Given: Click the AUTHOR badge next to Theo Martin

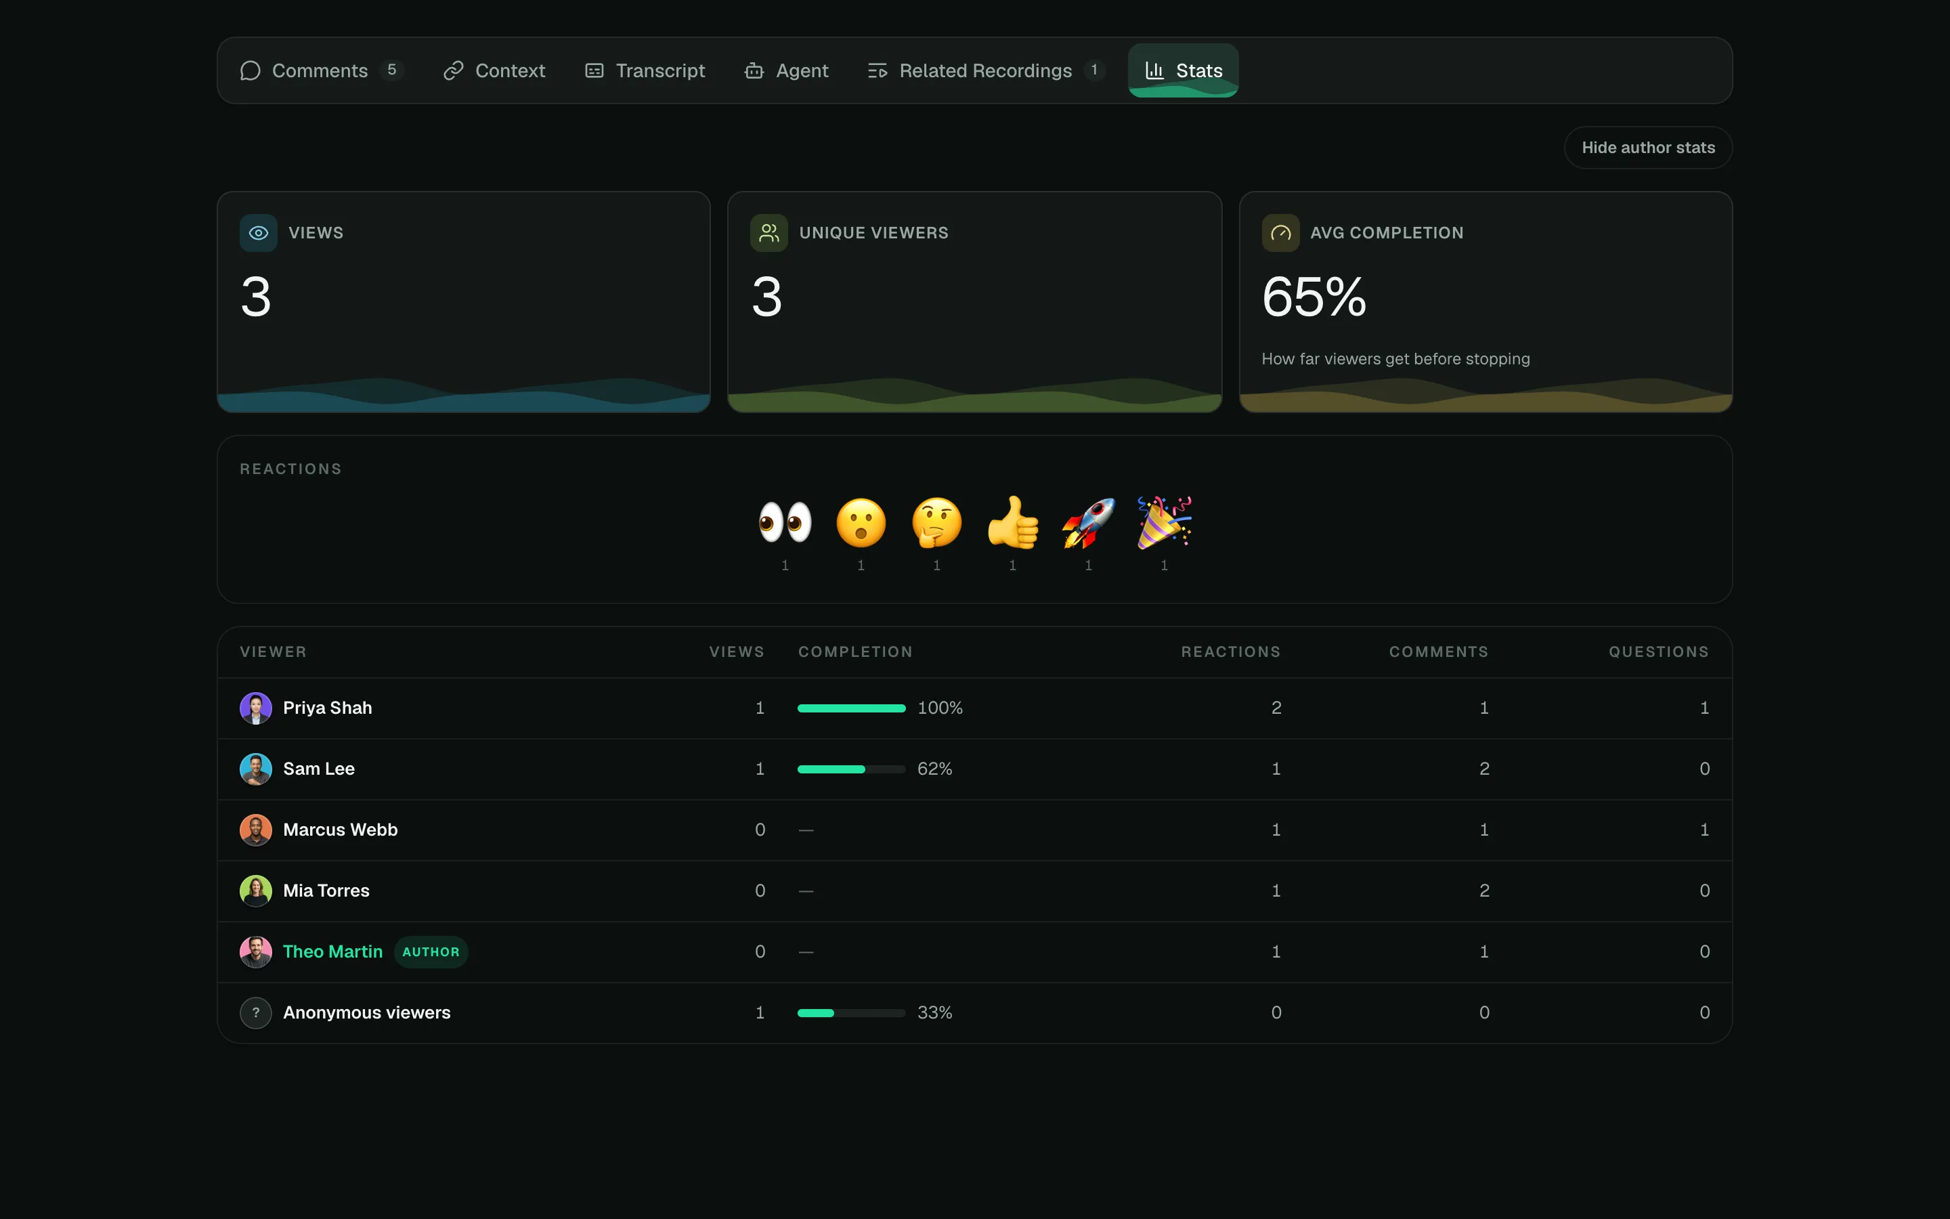Looking at the screenshot, I should [x=431, y=952].
